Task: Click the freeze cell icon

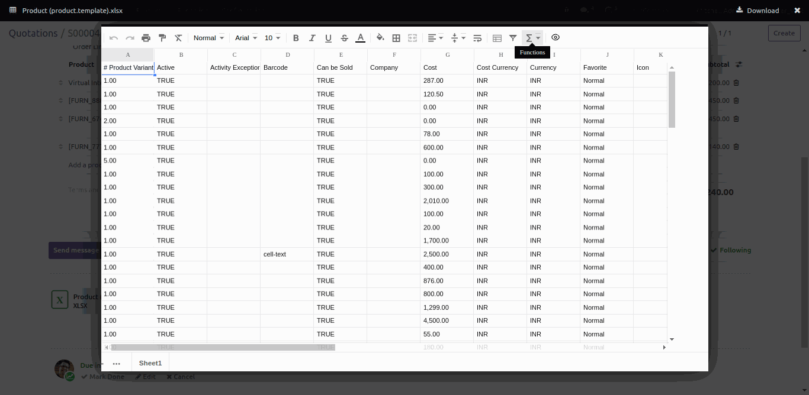Action: (497, 38)
